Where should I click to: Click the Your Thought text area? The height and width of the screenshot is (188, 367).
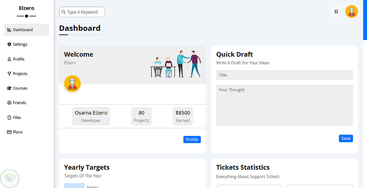(284, 106)
